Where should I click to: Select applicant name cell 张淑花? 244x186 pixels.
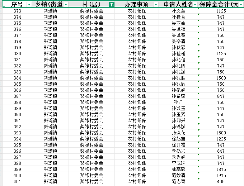click(178, 133)
